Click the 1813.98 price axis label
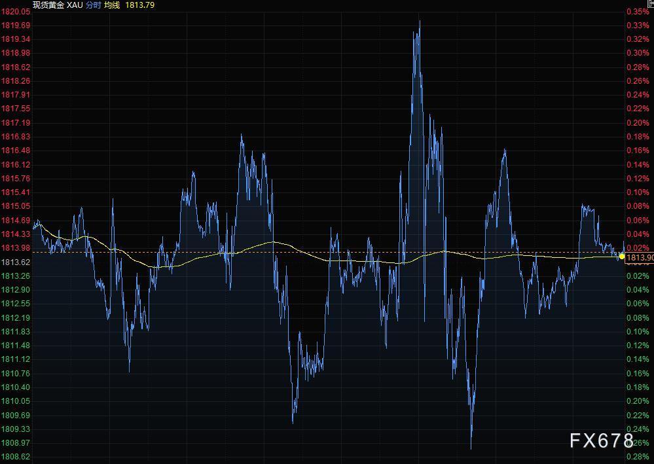Image resolution: width=654 pixels, height=464 pixels. (16, 248)
